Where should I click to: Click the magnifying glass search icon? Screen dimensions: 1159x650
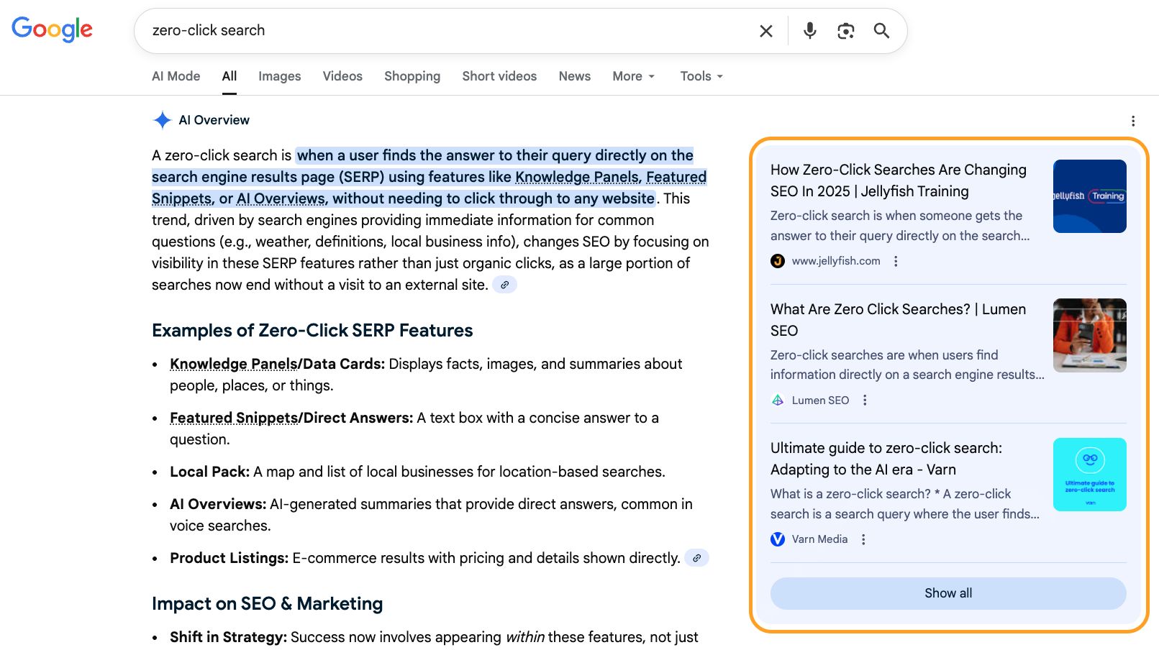pyautogui.click(x=881, y=31)
